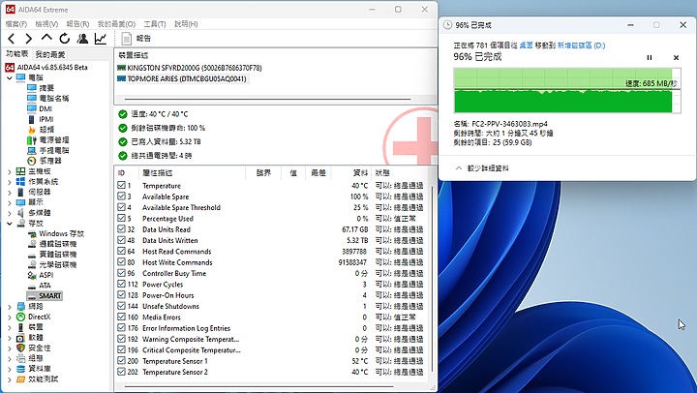
Task: Go up one level with the up arrow
Action: coord(46,38)
